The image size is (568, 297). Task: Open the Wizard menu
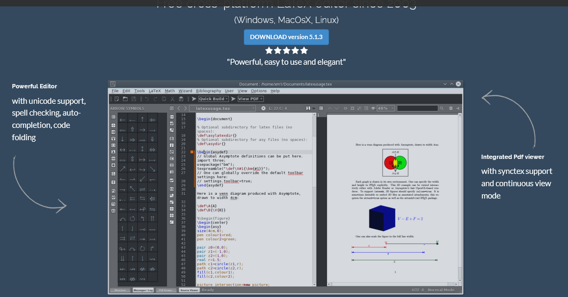tap(185, 90)
